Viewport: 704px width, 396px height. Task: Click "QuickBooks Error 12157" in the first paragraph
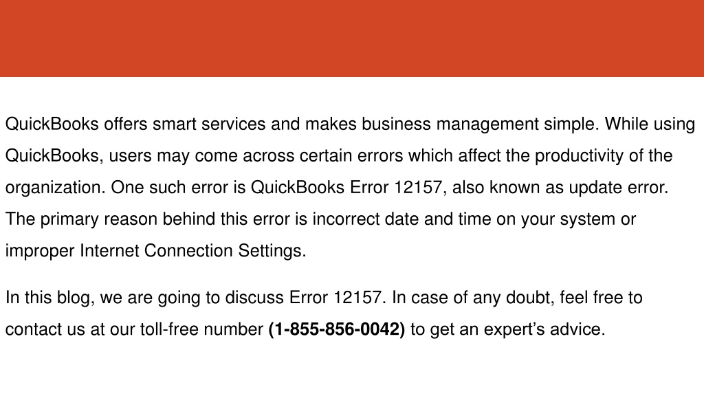coord(346,187)
